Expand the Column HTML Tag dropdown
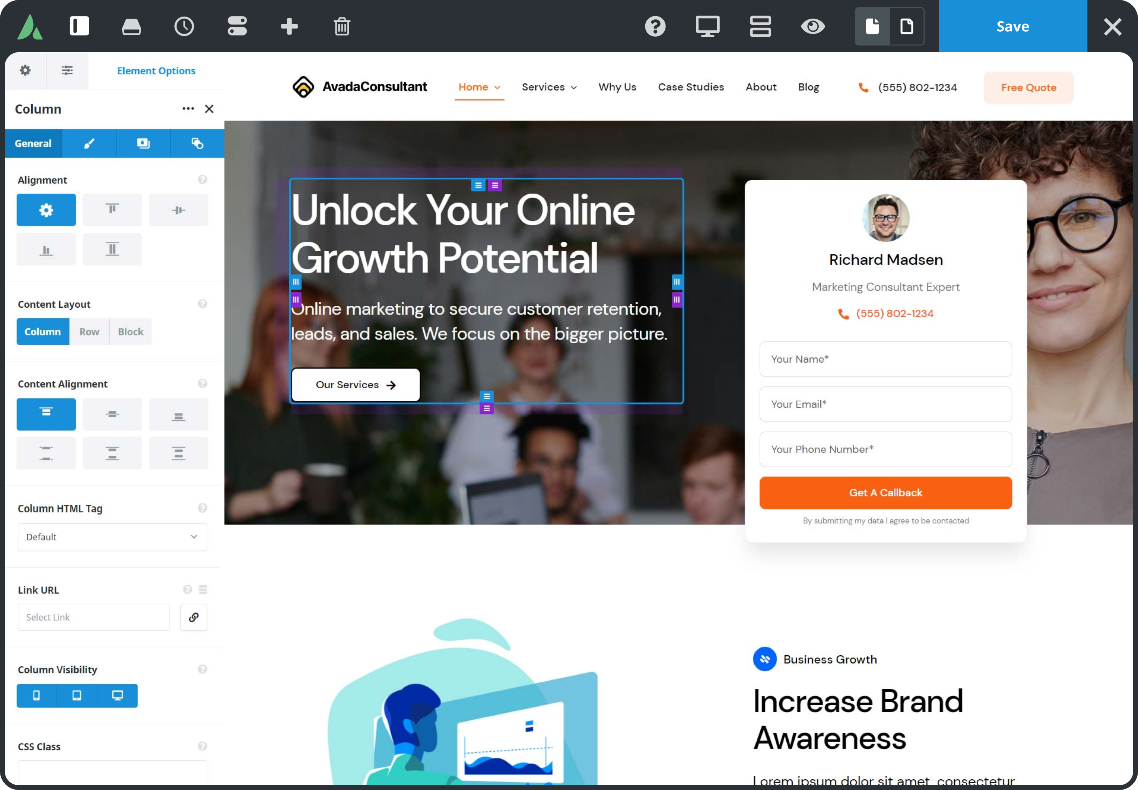 tap(111, 537)
